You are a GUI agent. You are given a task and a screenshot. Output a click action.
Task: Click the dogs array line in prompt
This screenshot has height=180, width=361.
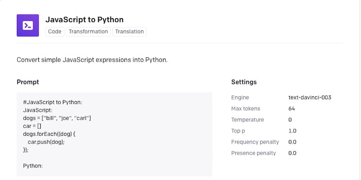[x=57, y=118]
